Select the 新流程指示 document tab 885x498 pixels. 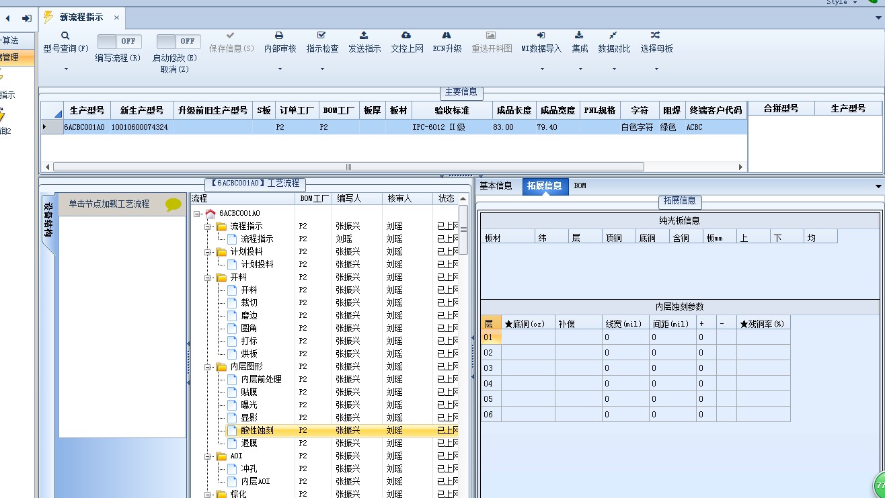pyautogui.click(x=81, y=17)
